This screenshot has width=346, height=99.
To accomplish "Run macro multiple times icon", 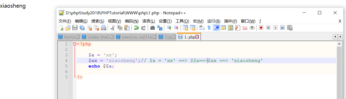I will pos(282,28).
